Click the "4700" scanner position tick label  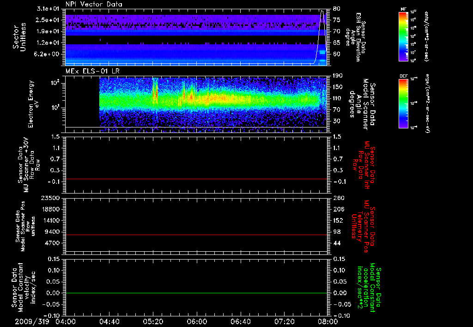(x=52, y=243)
